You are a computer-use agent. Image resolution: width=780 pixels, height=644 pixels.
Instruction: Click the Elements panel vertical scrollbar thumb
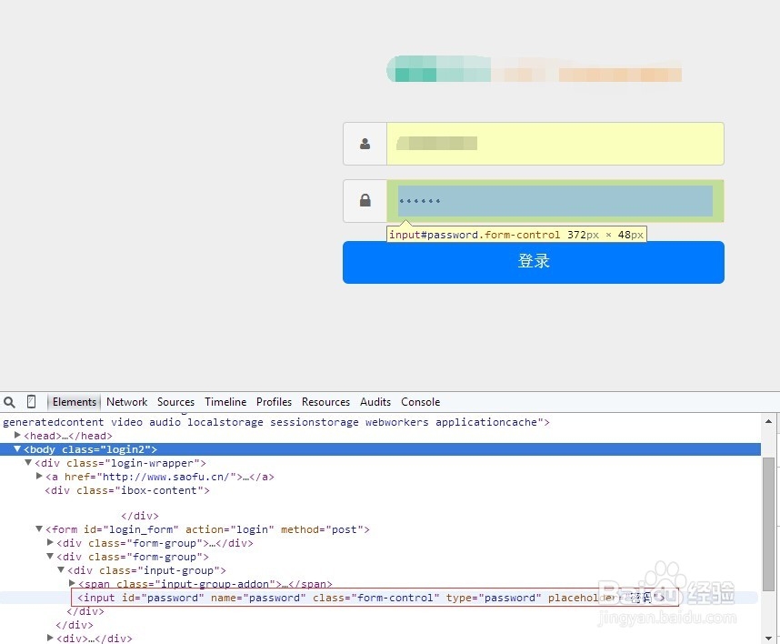768,526
